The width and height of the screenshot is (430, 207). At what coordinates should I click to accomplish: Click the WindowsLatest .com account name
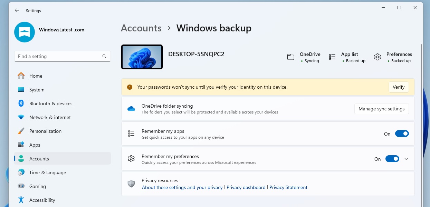pyautogui.click(x=62, y=30)
